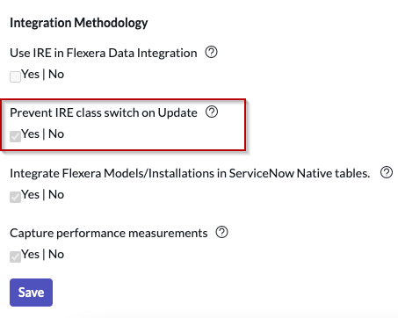
Task: Click the Prevent IRE class switch on Update label
Action: 104,112
